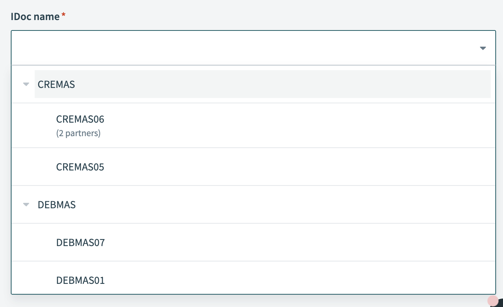Click blank space right of DEBMAS header
Screen dimensions: 503x307
289,205
